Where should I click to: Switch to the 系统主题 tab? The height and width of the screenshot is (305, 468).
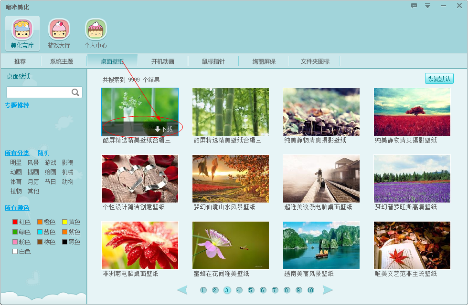pyautogui.click(x=62, y=61)
